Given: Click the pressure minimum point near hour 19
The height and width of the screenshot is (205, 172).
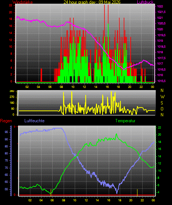Looking at the screenshot, I should coord(124,70).
